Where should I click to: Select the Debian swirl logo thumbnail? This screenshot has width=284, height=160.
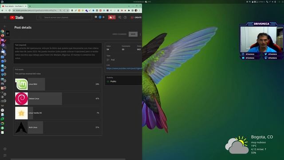(21, 99)
